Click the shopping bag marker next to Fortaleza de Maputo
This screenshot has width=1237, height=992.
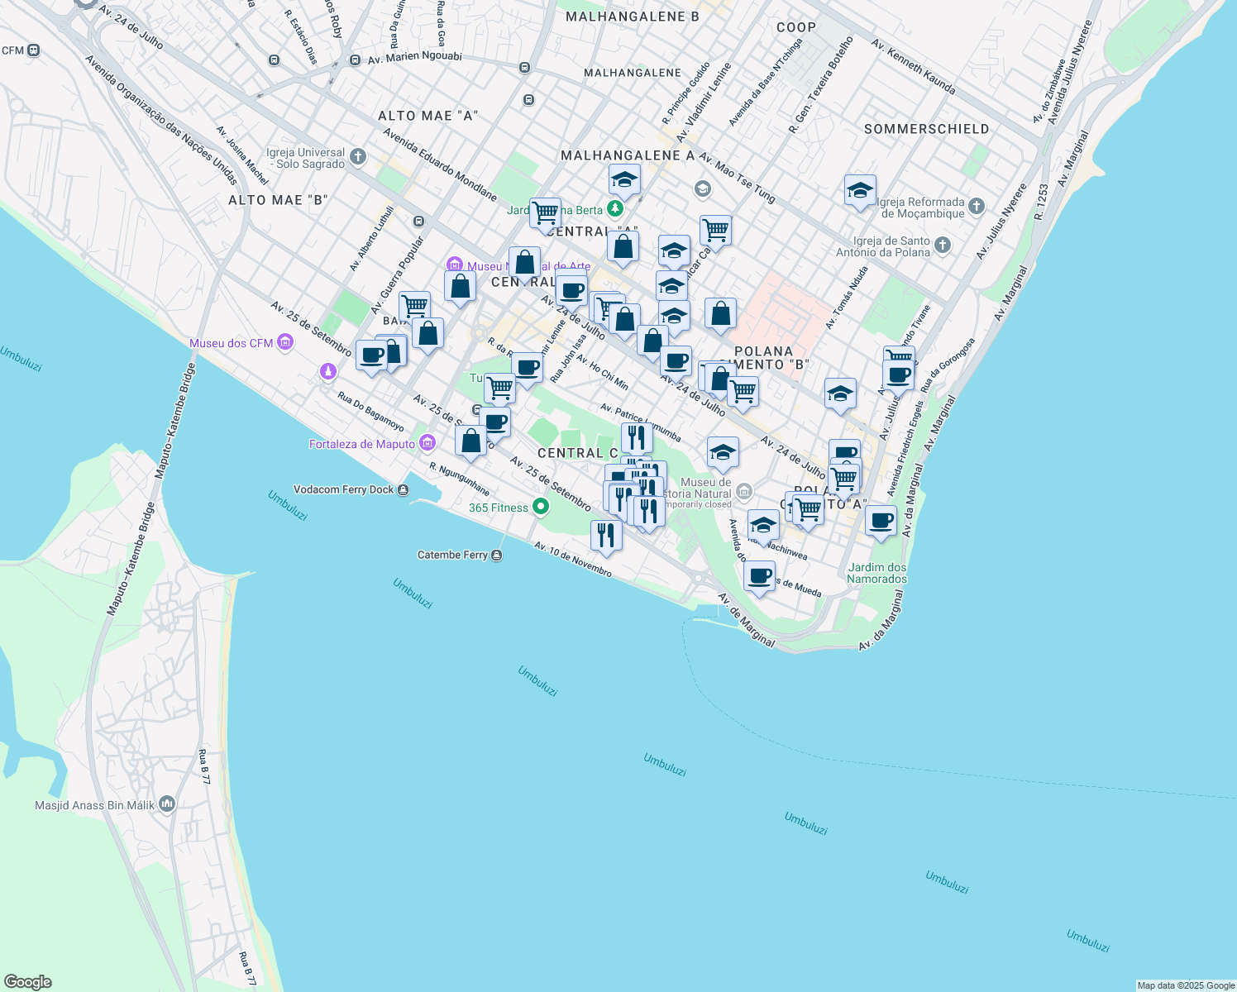coord(470,441)
